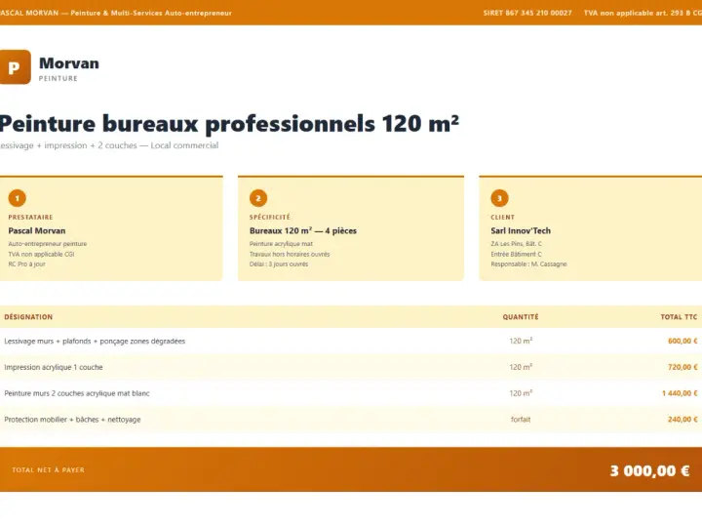Viewport: 702px width, 527px height.
Task: Click 'Délai : 3 jours ouvrés' line
Action: coord(279,263)
